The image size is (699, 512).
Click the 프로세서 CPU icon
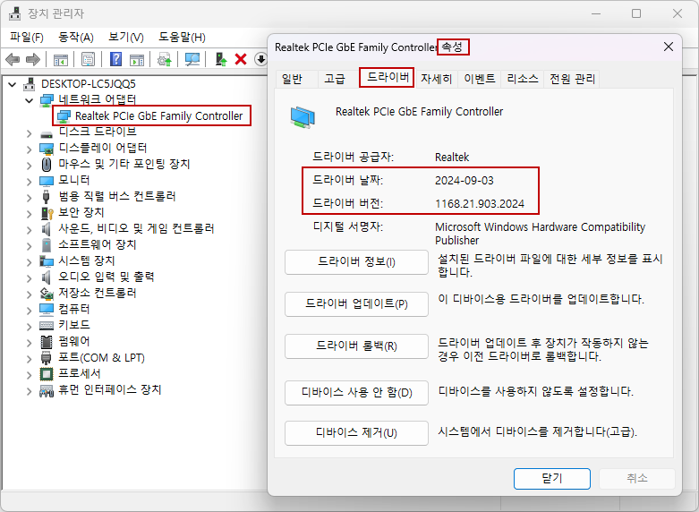(x=47, y=374)
